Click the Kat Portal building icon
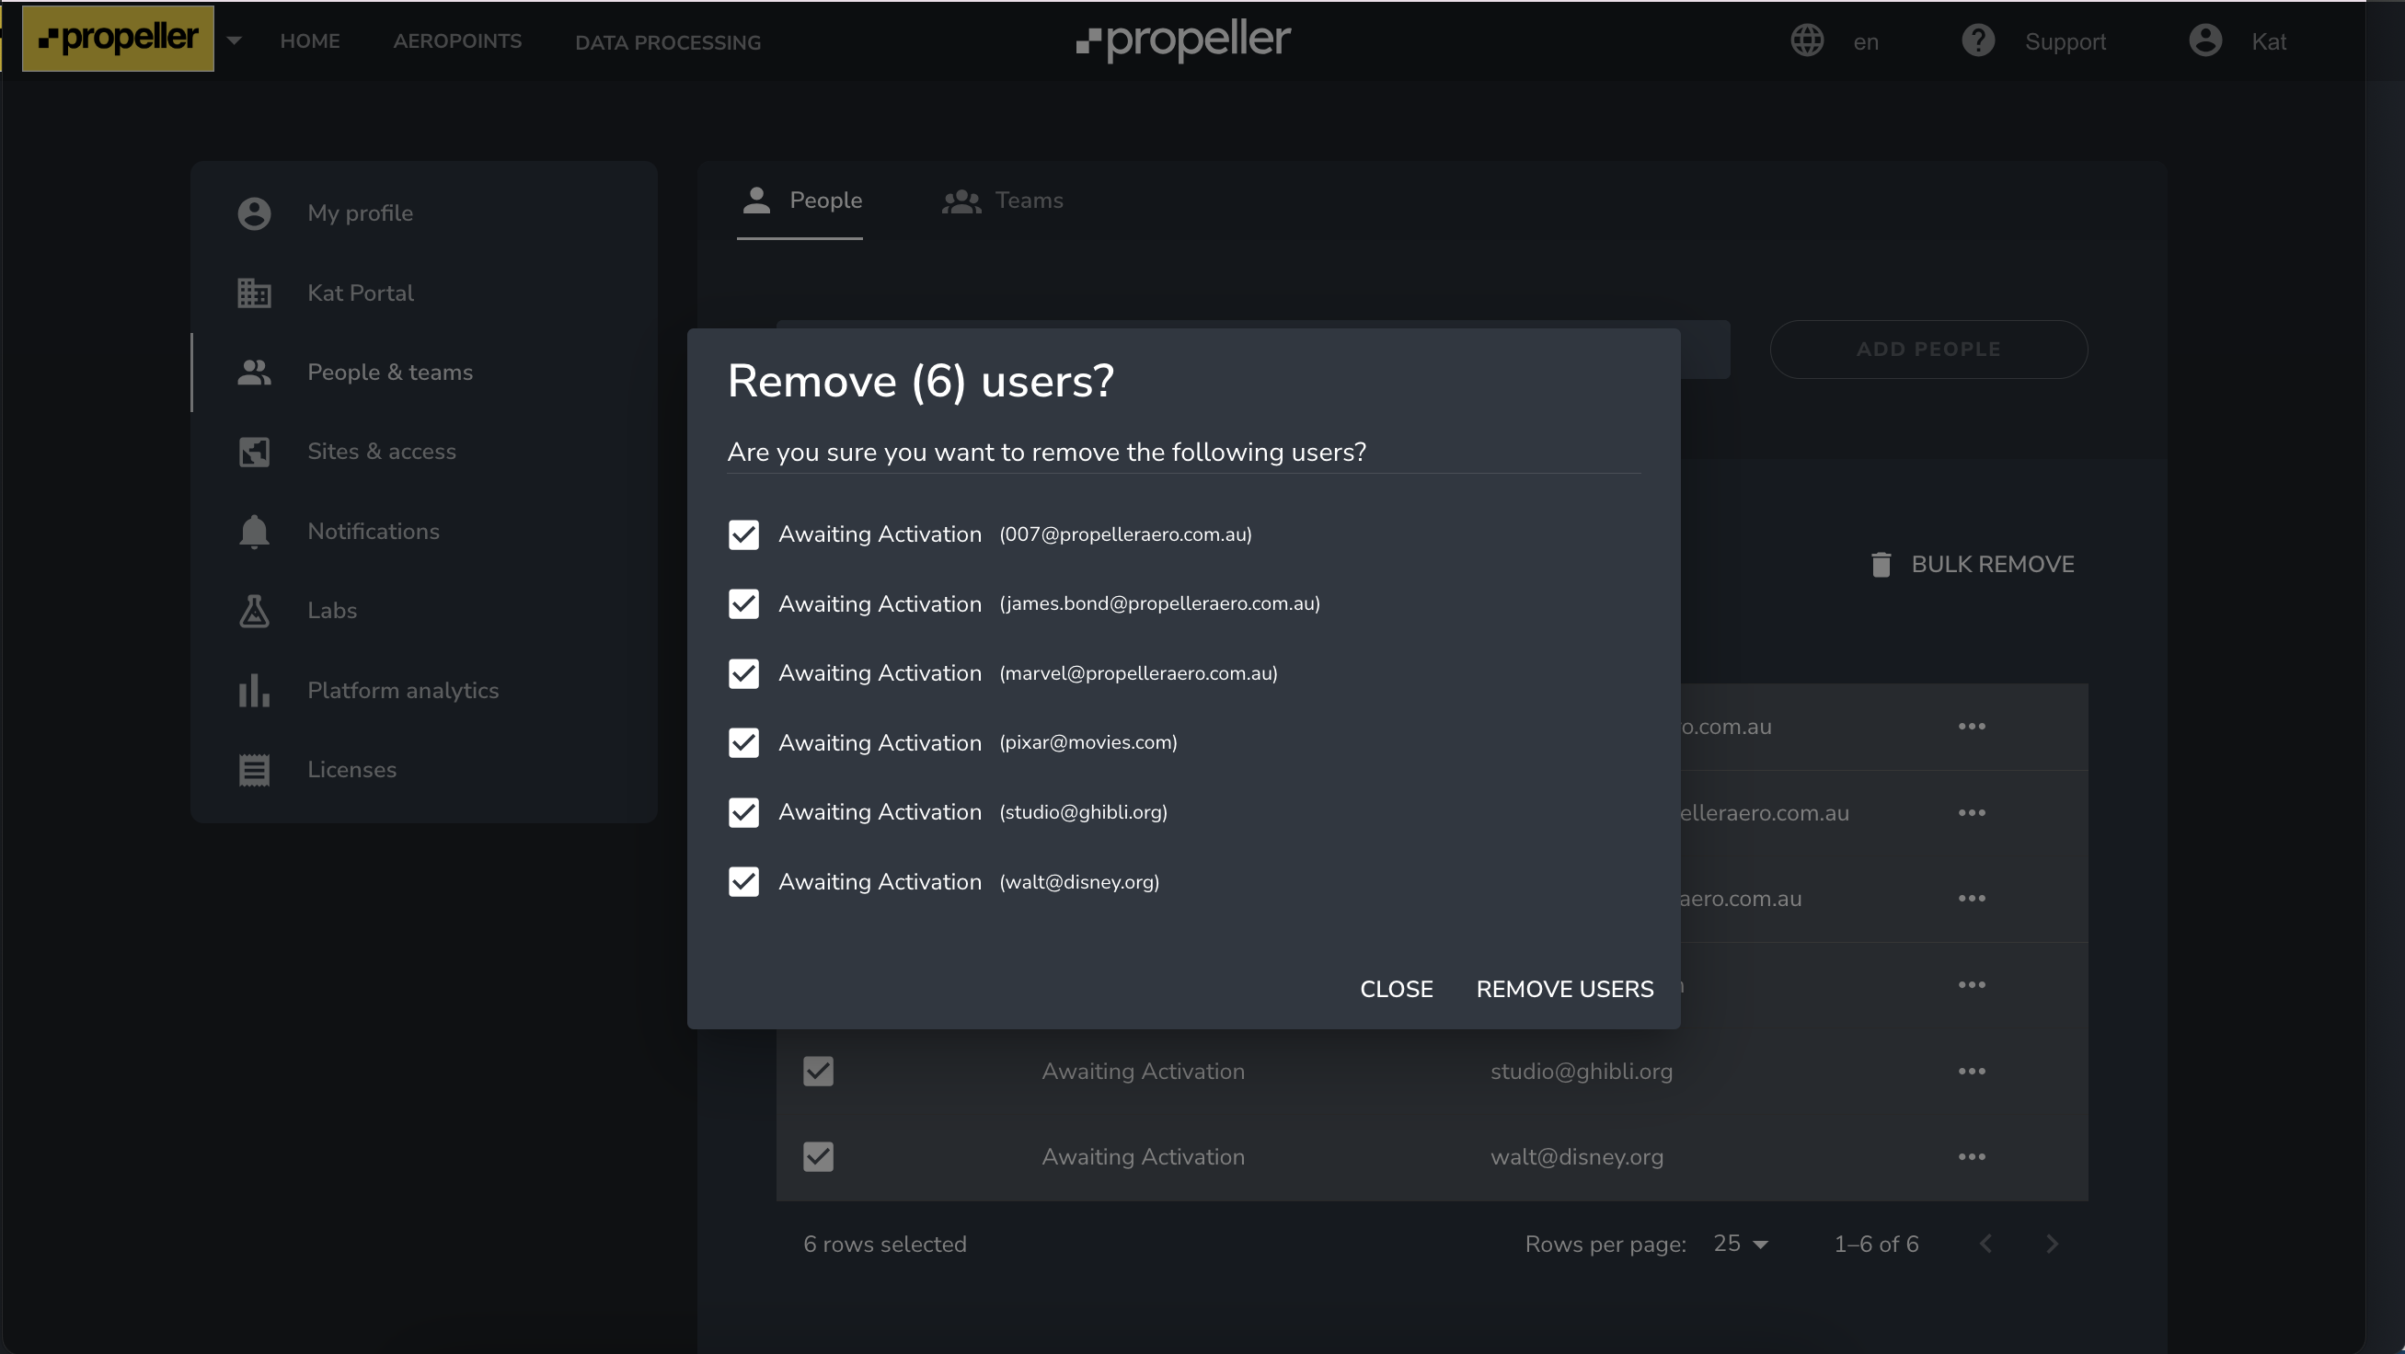The width and height of the screenshot is (2405, 1354). coord(254,293)
